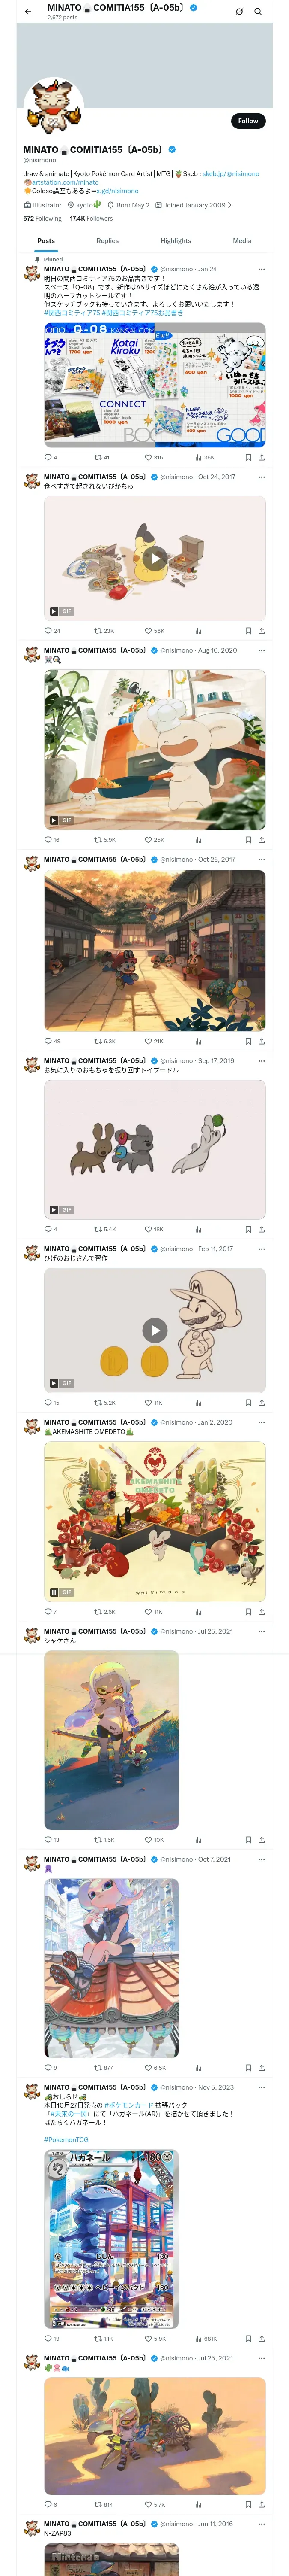The image size is (289, 2576).
Task: Share the Oct 26, 2017 post
Action: 262,1041
